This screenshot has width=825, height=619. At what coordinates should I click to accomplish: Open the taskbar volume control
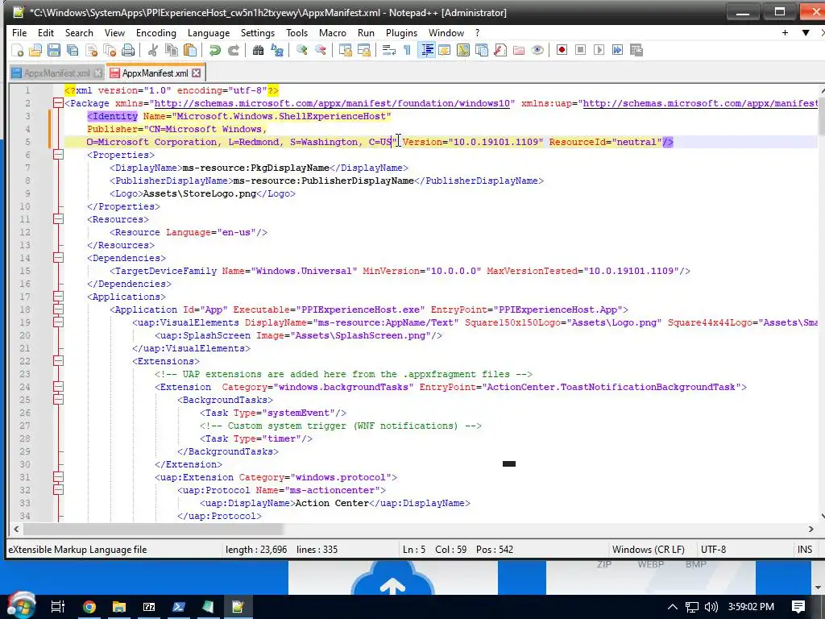(711, 607)
